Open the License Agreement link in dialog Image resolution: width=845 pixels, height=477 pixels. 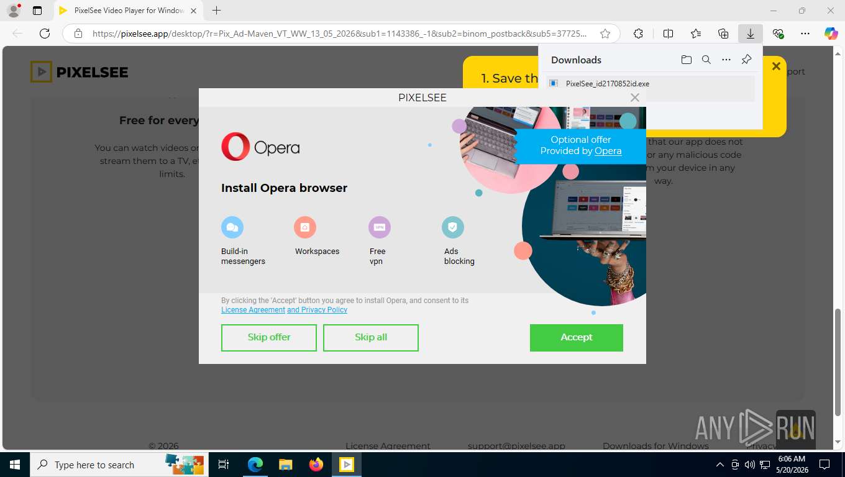coord(253,310)
